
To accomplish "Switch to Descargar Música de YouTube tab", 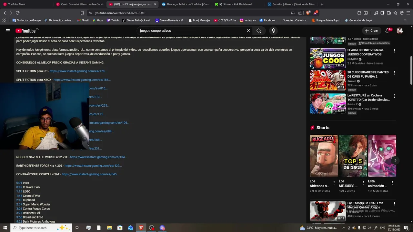I will click(186, 4).
